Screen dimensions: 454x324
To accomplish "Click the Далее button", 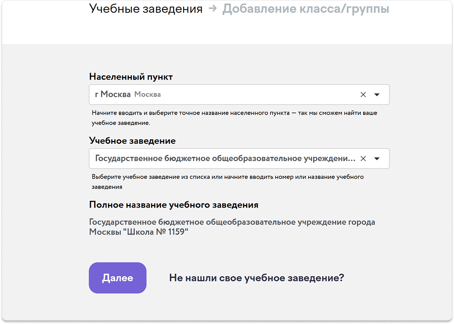I will coord(117,278).
